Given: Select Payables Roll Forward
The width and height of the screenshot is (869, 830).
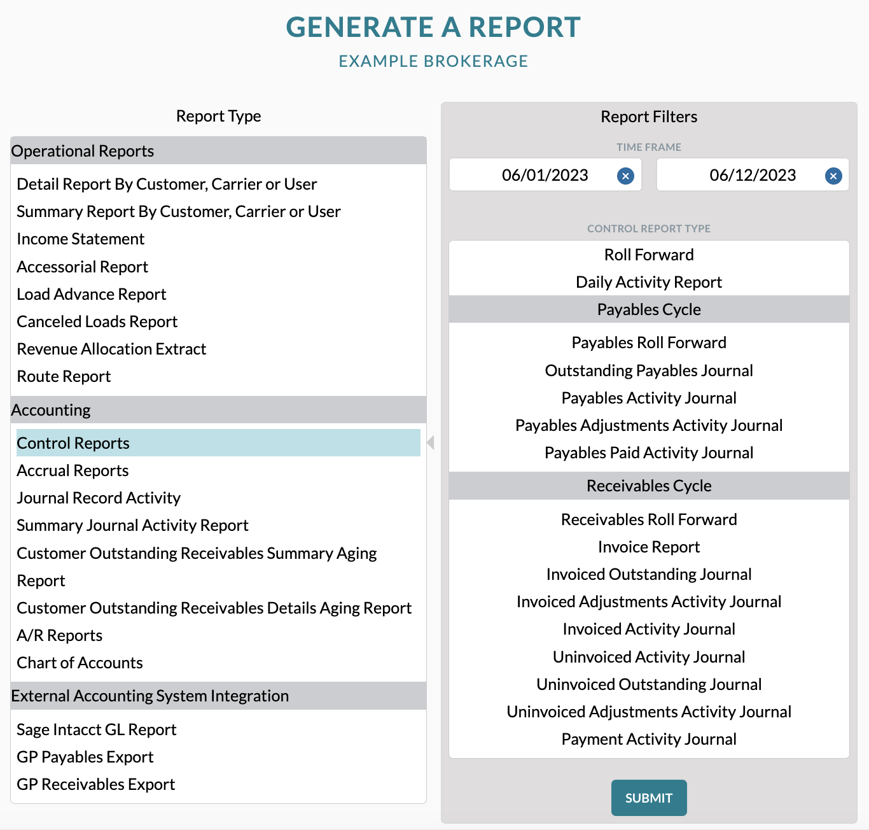Looking at the screenshot, I should pyautogui.click(x=649, y=342).
